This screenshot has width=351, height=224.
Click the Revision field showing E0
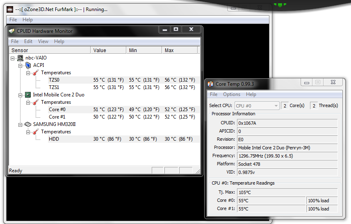click(x=287, y=139)
